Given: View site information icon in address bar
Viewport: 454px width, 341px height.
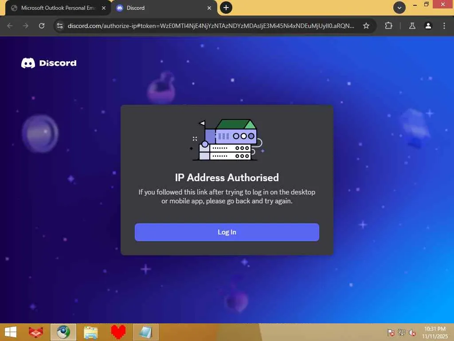Looking at the screenshot, I should [60, 26].
